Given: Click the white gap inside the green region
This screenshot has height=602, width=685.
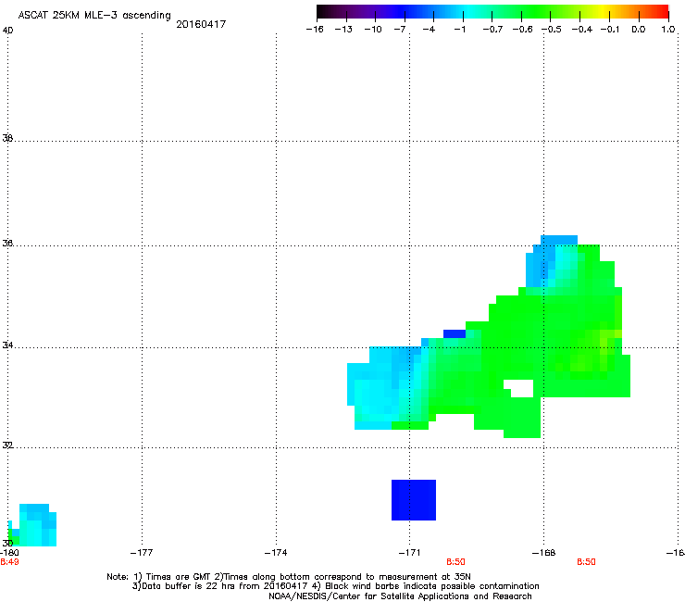Looking at the screenshot, I should click(x=519, y=388).
